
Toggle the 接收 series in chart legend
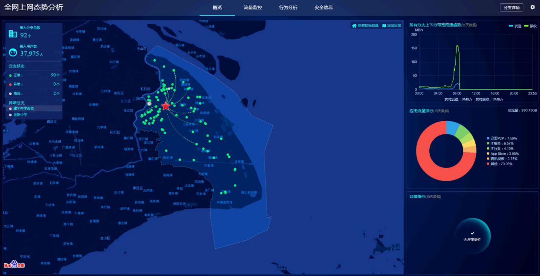530,26
